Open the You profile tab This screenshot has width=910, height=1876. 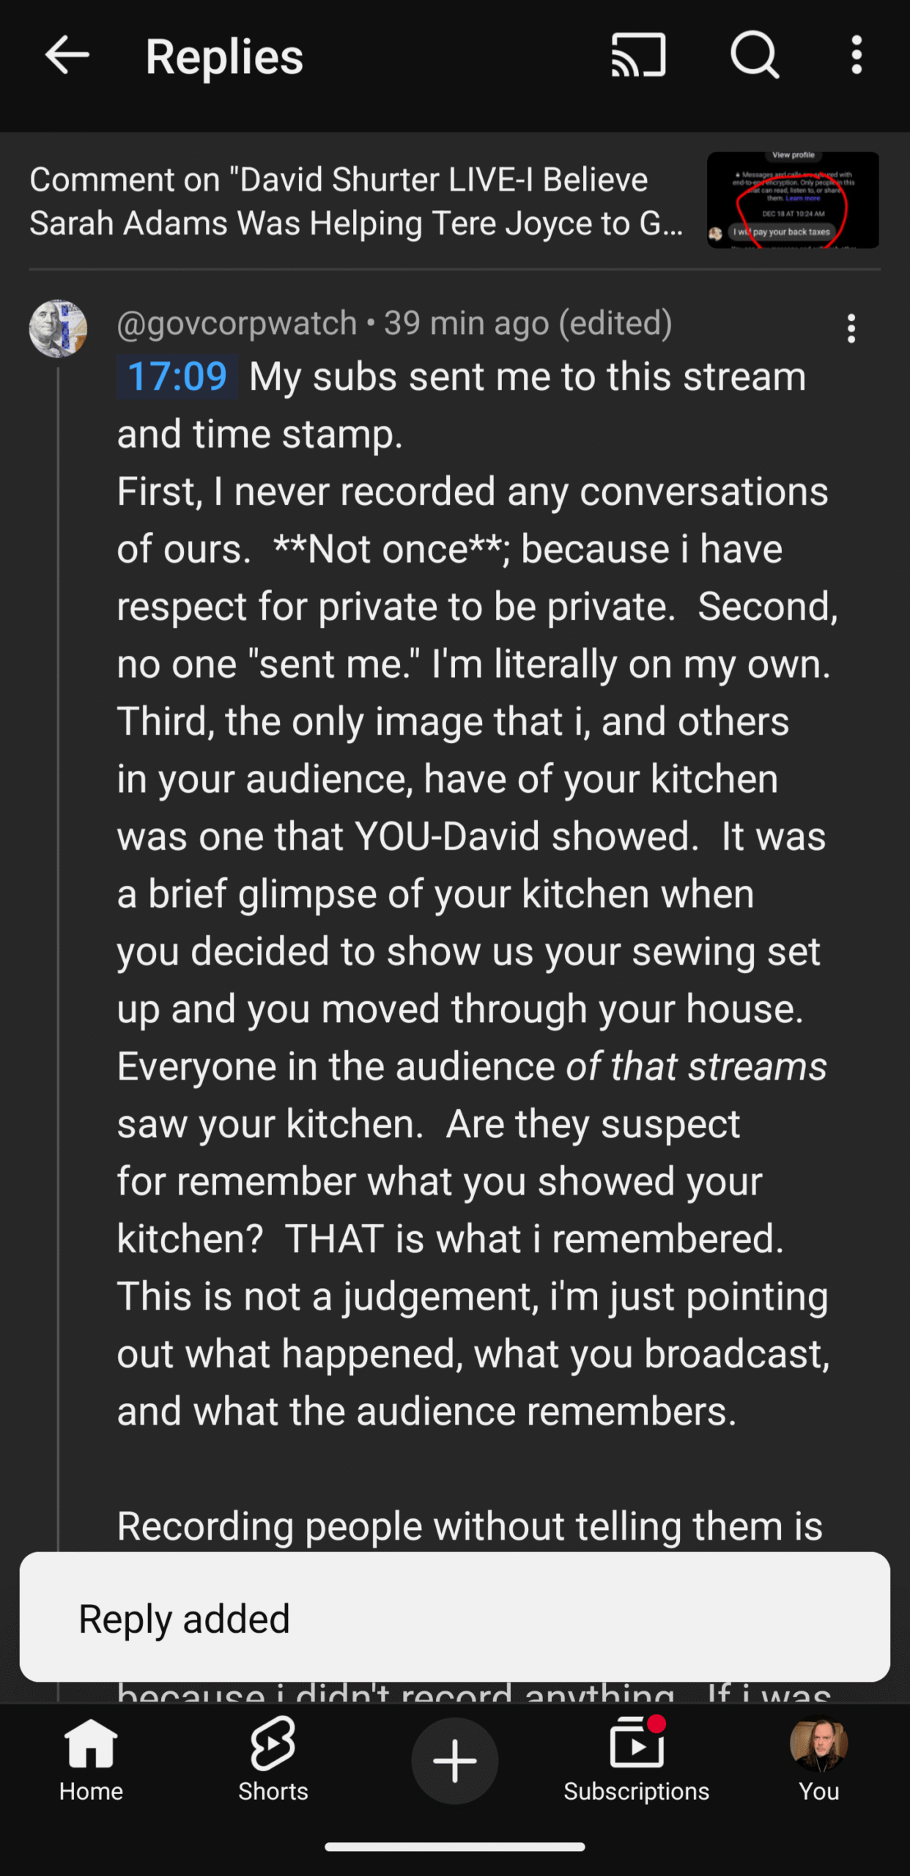818,1760
